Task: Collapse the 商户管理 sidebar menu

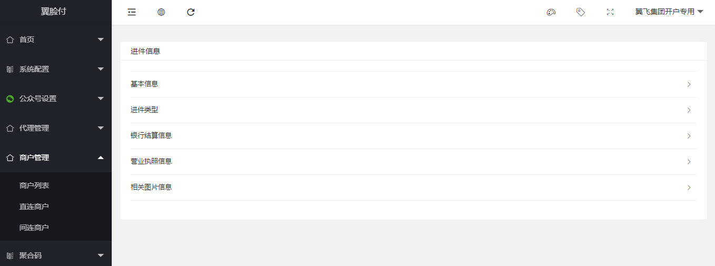Action: tap(56, 157)
